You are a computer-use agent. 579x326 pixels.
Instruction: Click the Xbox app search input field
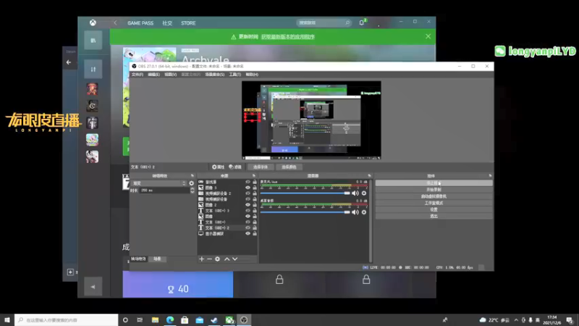pos(324,22)
